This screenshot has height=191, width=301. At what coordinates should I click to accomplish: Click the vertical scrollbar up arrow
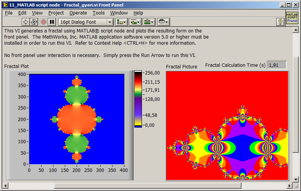coord(296,30)
